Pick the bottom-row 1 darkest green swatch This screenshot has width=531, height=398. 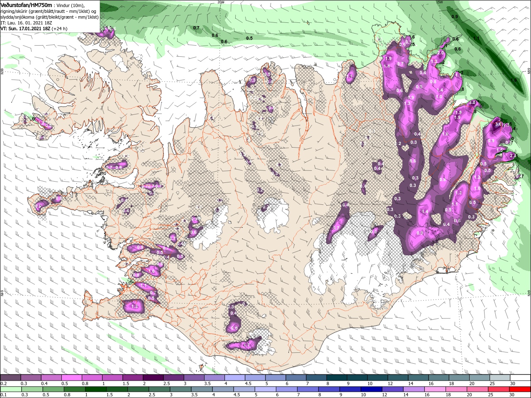[x=96, y=389]
